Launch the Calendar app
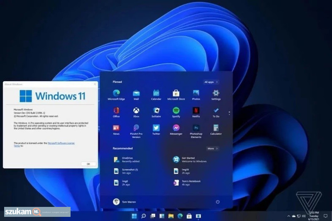Image resolution: width=332 pixels, height=221 pixels. 156,95
